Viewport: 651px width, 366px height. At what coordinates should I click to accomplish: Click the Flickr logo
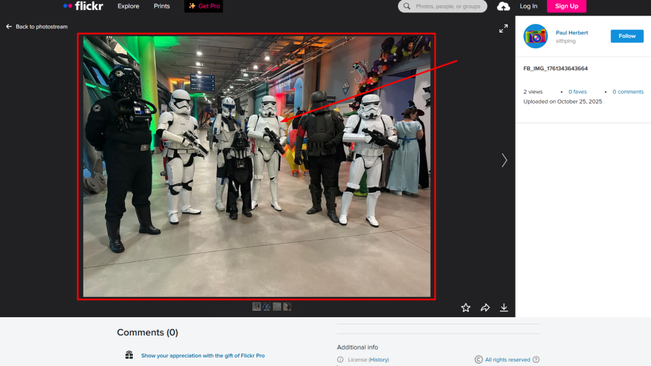(83, 6)
